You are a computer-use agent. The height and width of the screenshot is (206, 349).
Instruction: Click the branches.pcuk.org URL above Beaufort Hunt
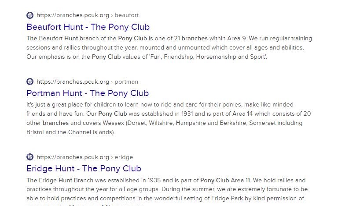(x=73, y=15)
